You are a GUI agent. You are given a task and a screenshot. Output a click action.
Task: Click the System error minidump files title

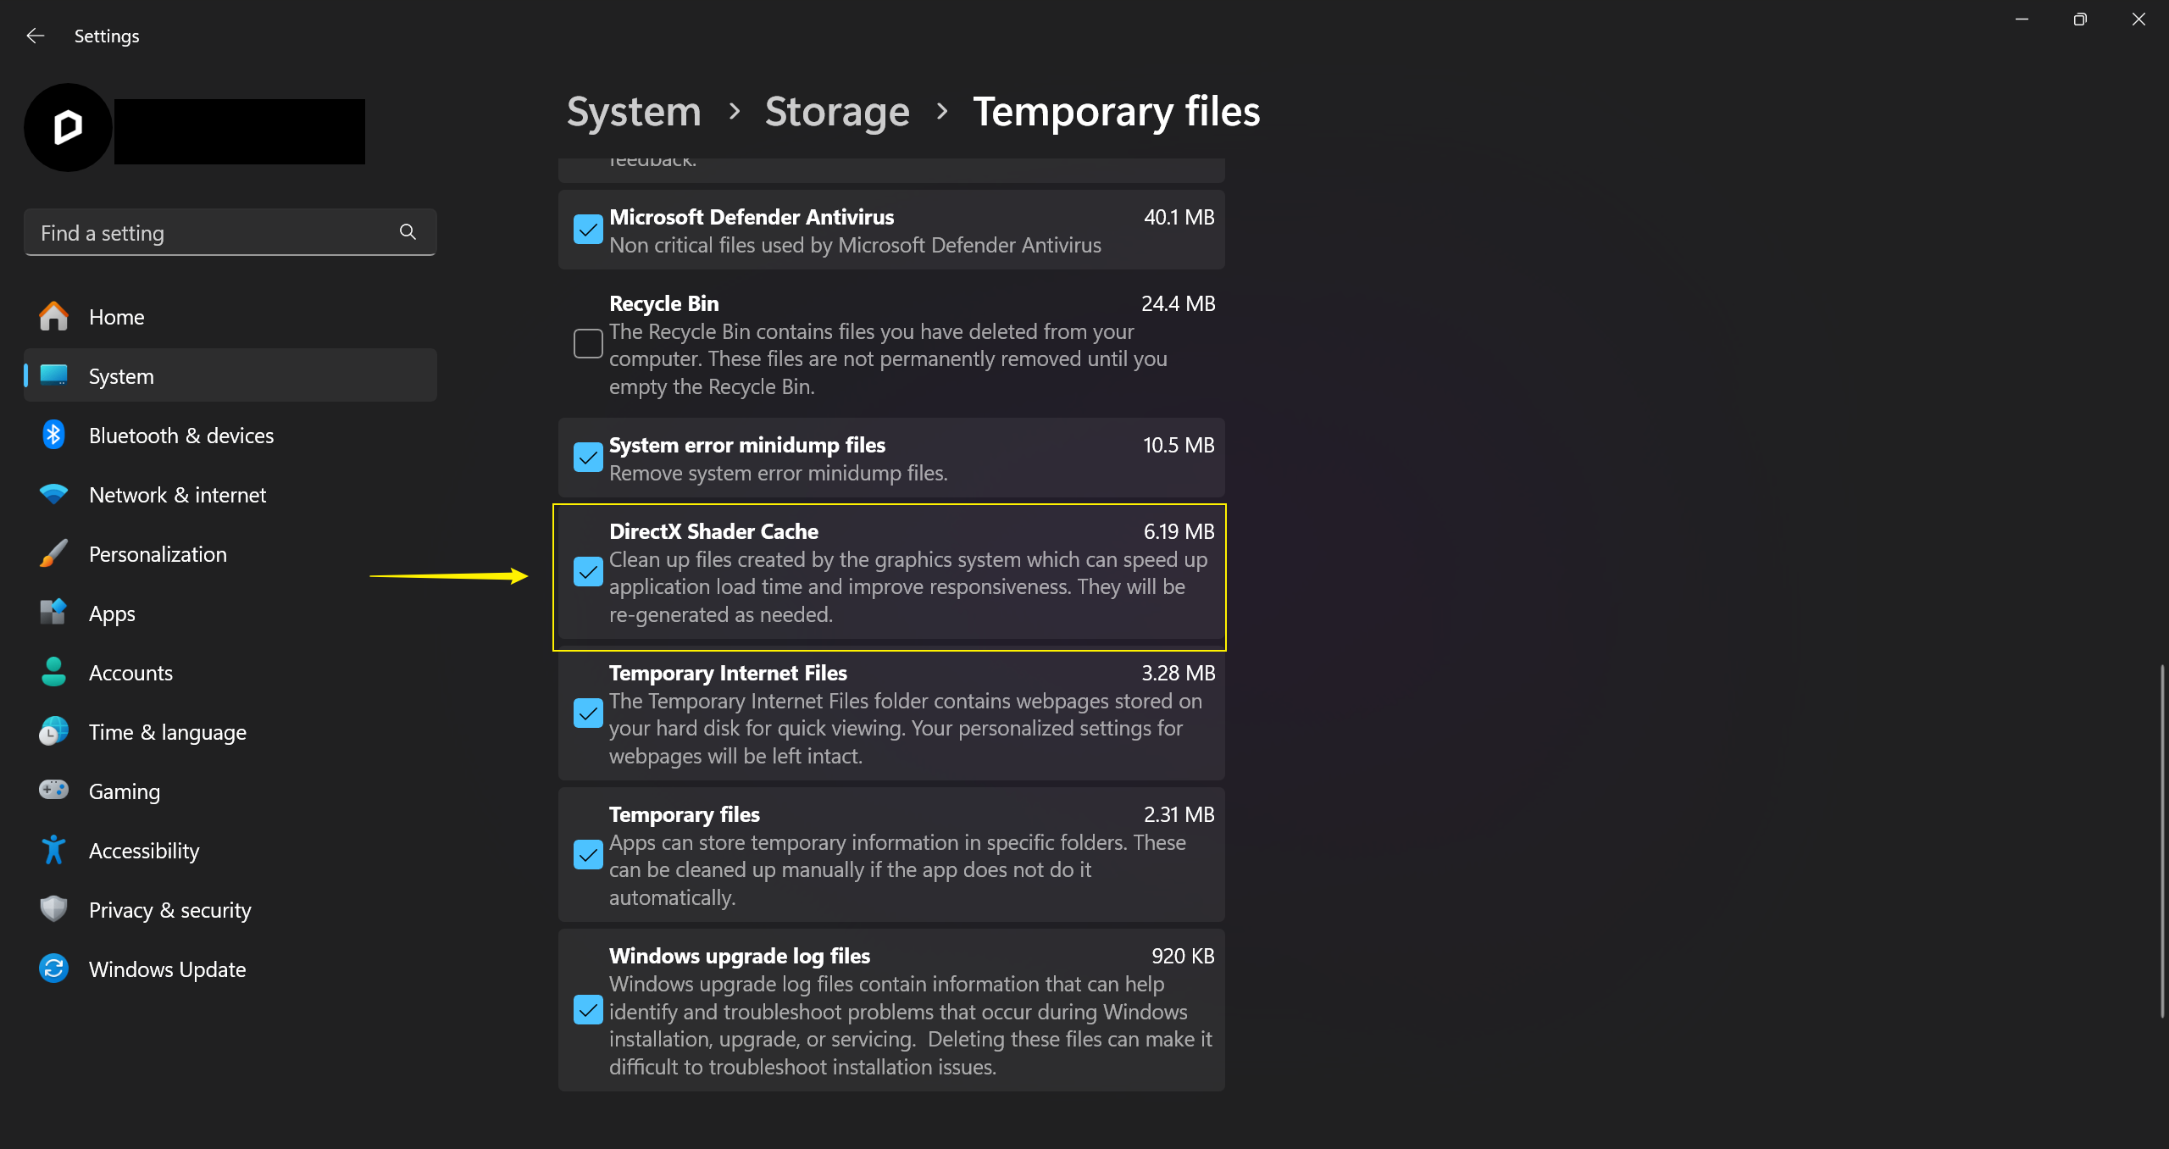pyautogui.click(x=747, y=445)
